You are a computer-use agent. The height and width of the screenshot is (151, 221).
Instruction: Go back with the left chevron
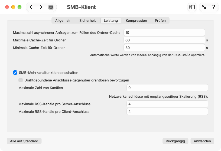coord(31,7)
